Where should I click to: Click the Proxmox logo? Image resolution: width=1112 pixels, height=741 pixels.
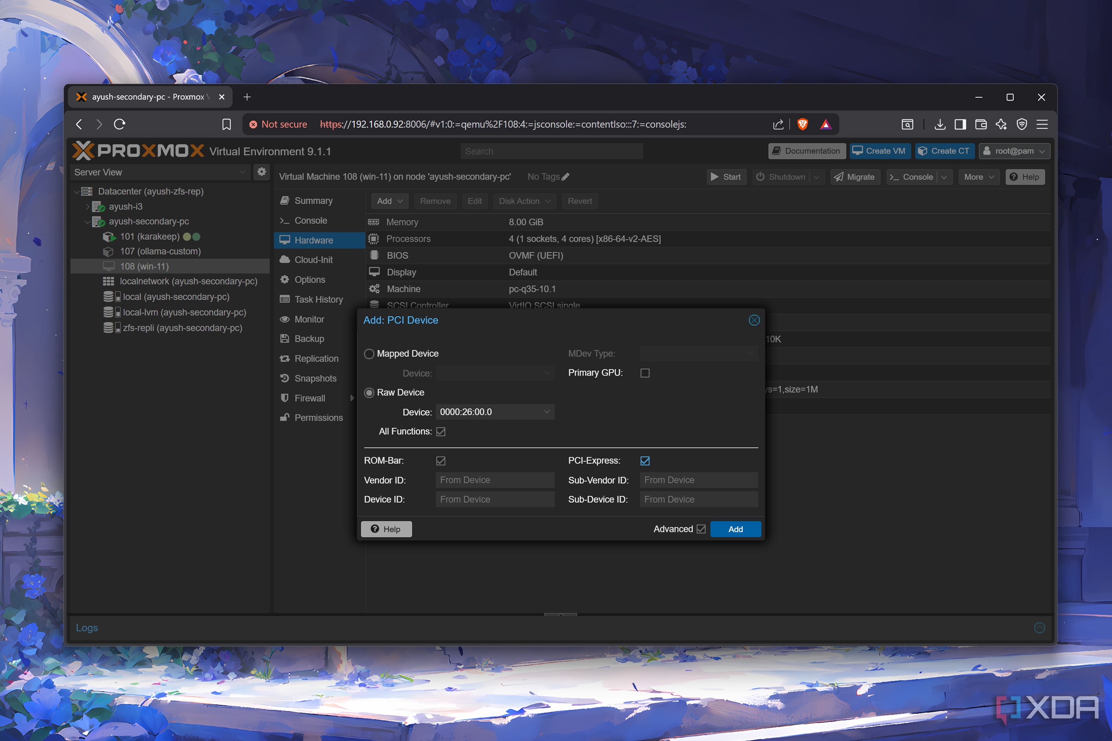point(138,151)
